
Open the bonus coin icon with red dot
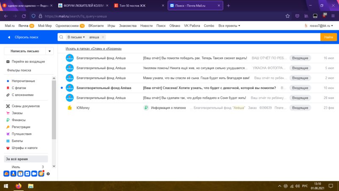pos(41,174)
